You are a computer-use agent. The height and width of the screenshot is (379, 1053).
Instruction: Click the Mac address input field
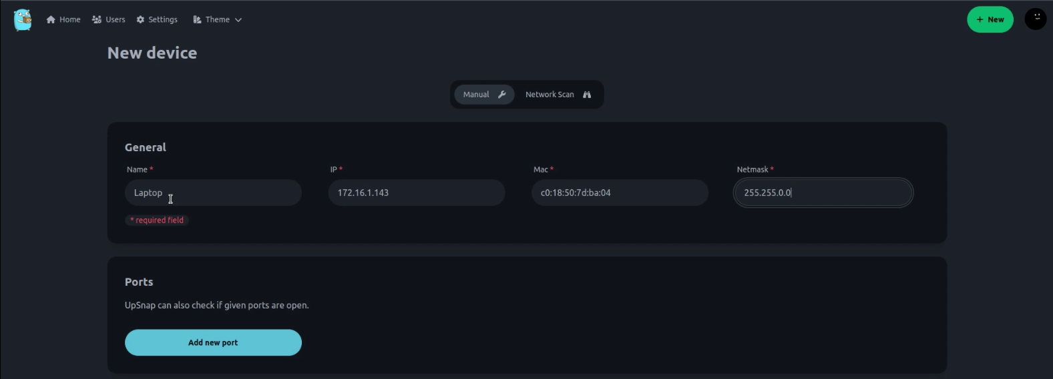click(620, 192)
